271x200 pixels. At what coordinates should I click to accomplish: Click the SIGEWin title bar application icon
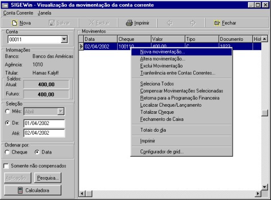pos(5,5)
